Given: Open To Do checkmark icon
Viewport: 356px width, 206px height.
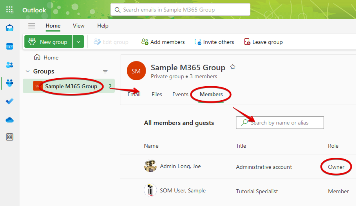Looking at the screenshot, I should (x=10, y=101).
